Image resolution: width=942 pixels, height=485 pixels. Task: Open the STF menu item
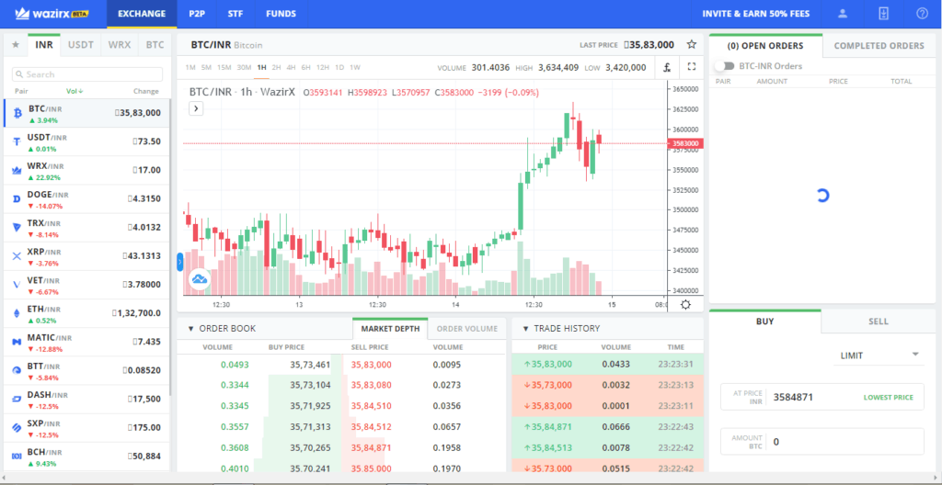click(235, 14)
